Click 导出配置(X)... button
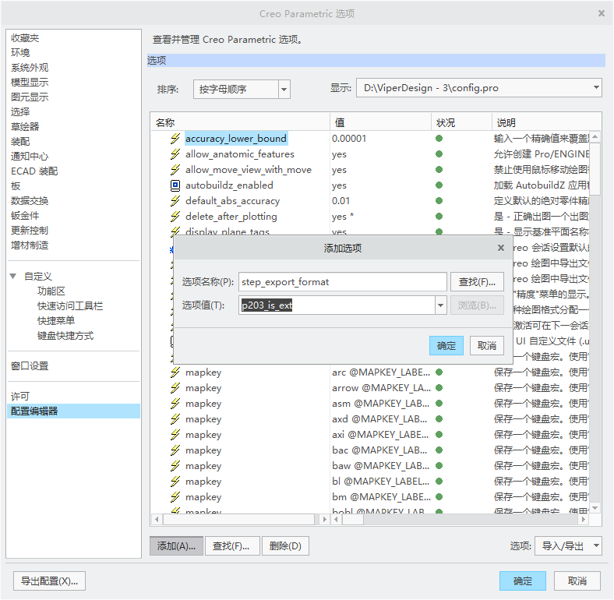The image size is (614, 600). 49,581
